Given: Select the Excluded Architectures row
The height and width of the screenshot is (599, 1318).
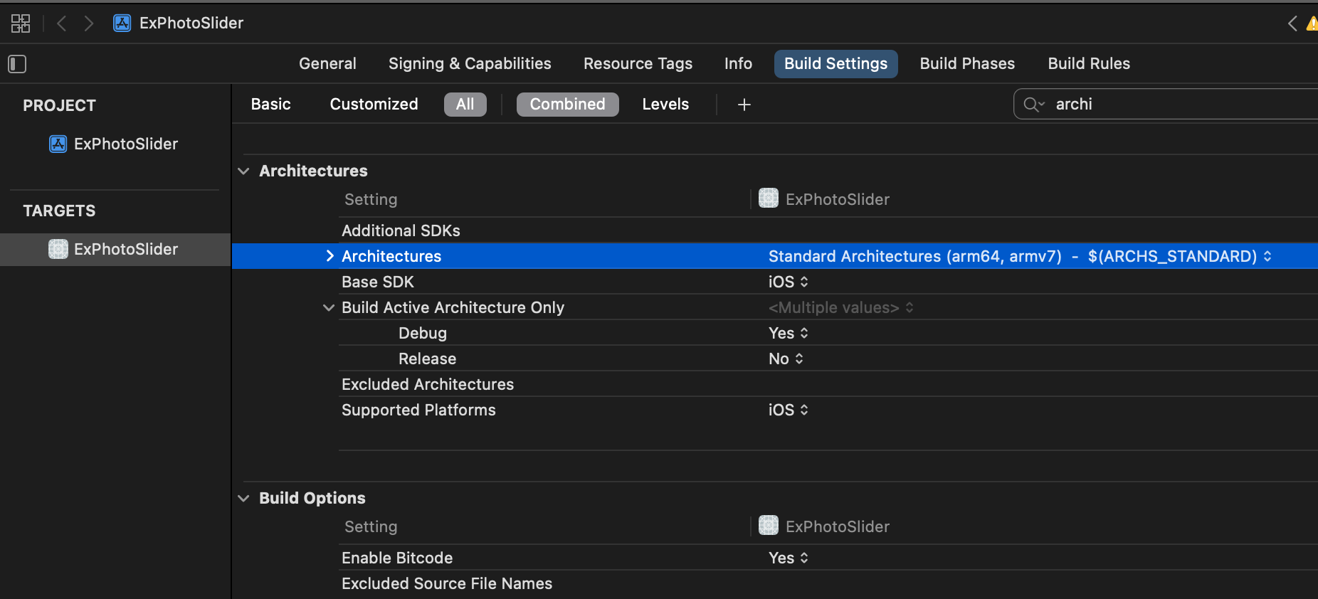Looking at the screenshot, I should pyautogui.click(x=828, y=384).
